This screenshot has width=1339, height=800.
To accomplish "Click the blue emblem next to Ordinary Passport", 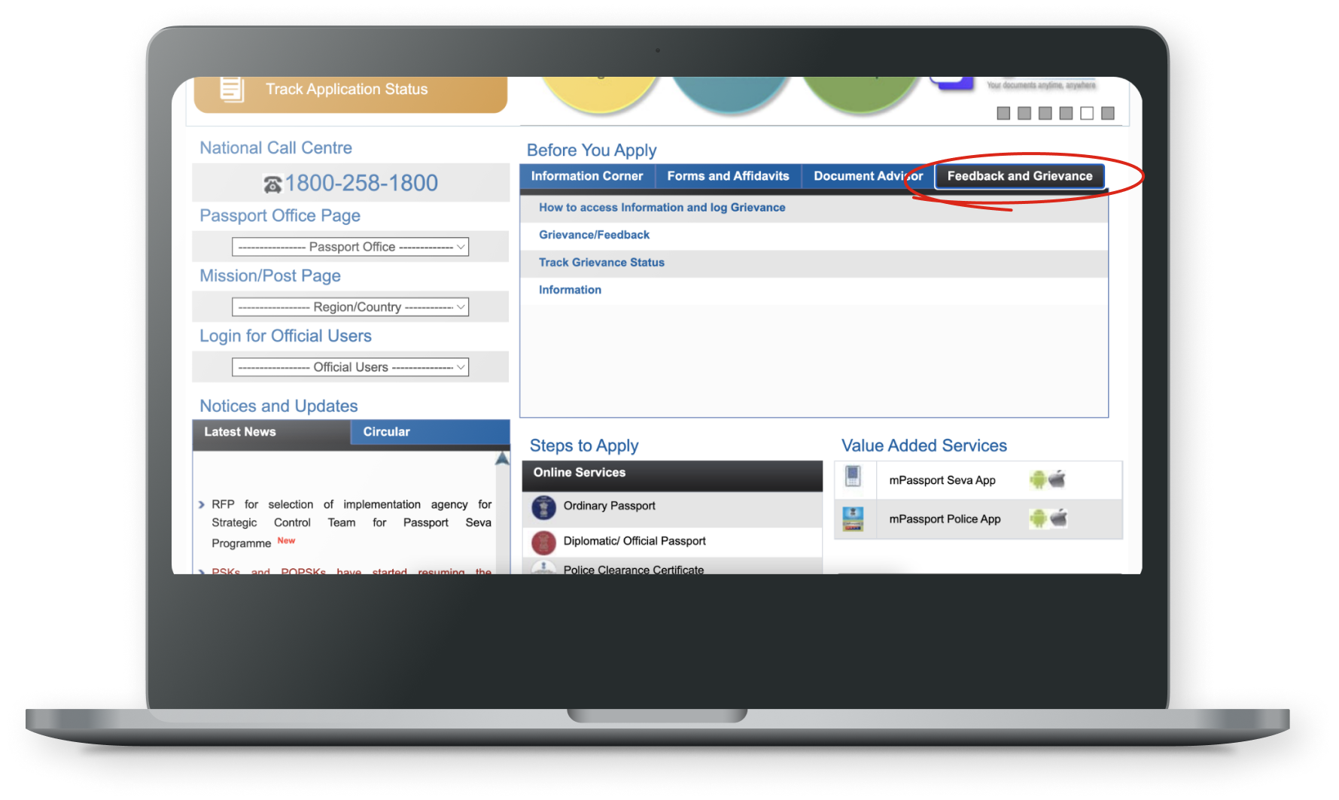I will (x=543, y=507).
